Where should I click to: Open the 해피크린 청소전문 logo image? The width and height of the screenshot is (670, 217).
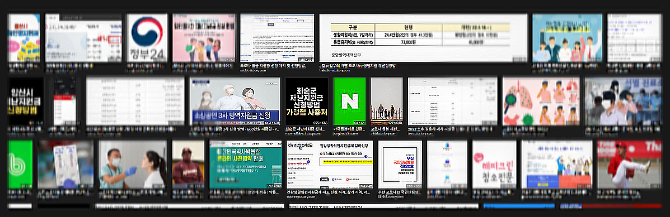[x=494, y=165]
